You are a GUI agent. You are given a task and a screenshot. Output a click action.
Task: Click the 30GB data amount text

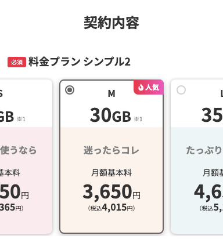110,115
